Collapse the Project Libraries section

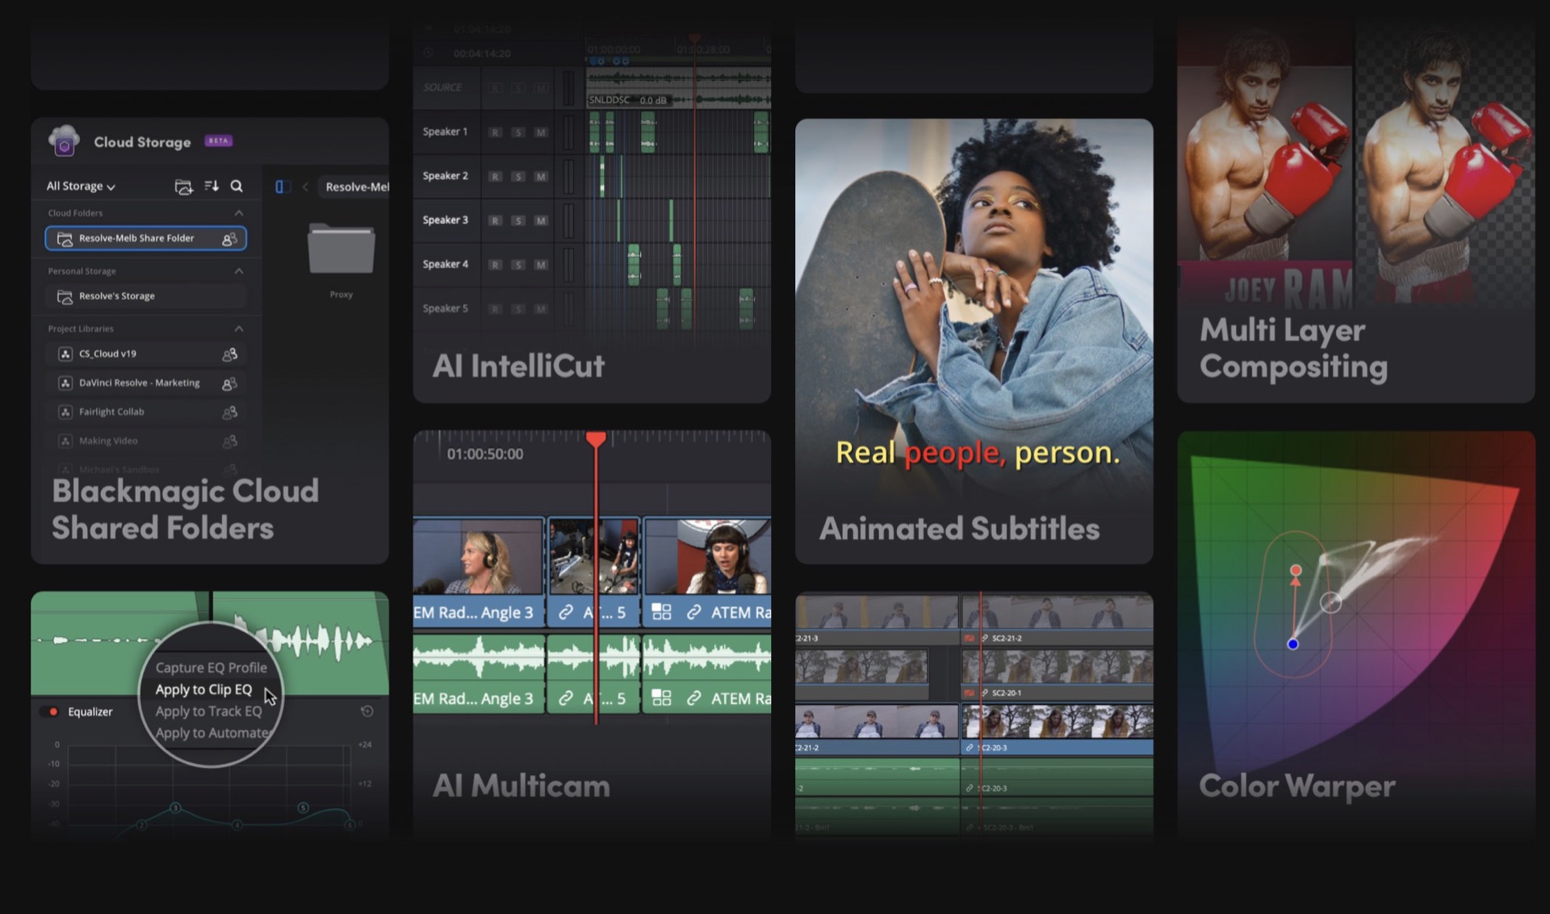point(239,329)
